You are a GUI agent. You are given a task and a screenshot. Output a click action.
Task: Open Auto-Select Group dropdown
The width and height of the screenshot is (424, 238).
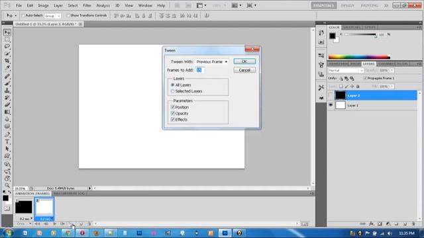coord(52,16)
